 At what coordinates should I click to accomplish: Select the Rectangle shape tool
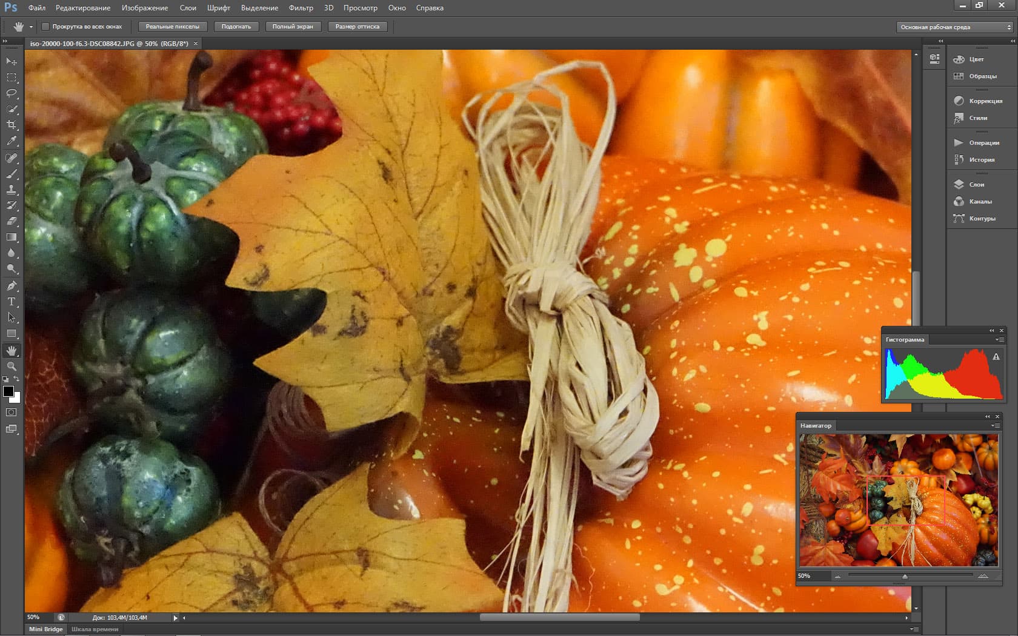[12, 333]
